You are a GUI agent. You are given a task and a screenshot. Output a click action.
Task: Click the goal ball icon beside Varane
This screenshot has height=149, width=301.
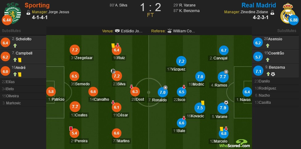226,103
